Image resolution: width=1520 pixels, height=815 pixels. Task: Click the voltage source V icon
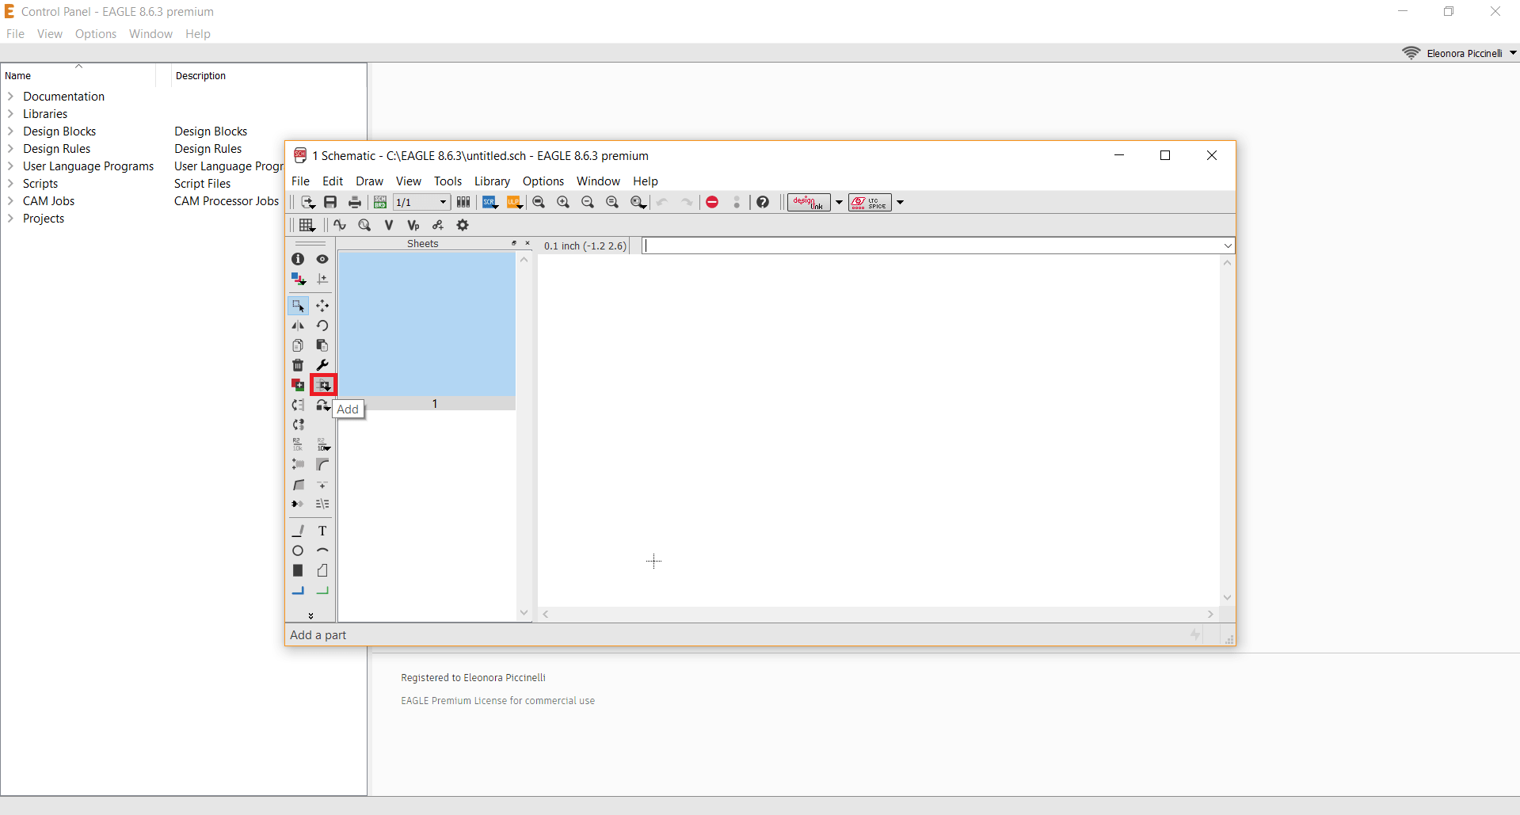click(x=389, y=225)
